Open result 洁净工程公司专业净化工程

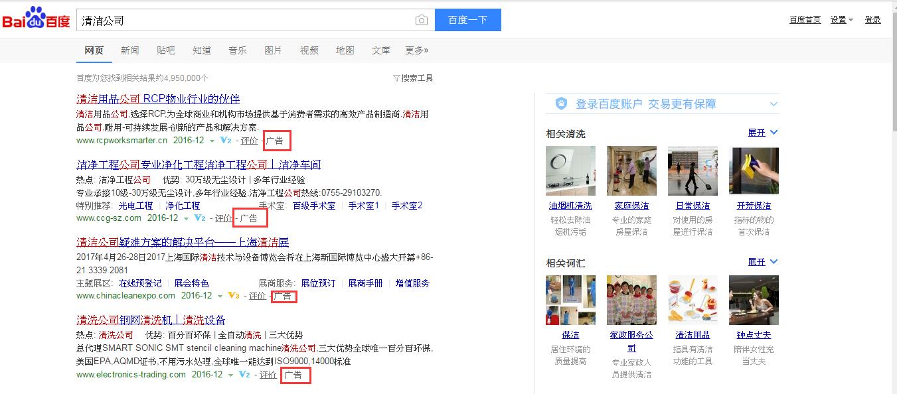pyautogui.click(x=199, y=164)
